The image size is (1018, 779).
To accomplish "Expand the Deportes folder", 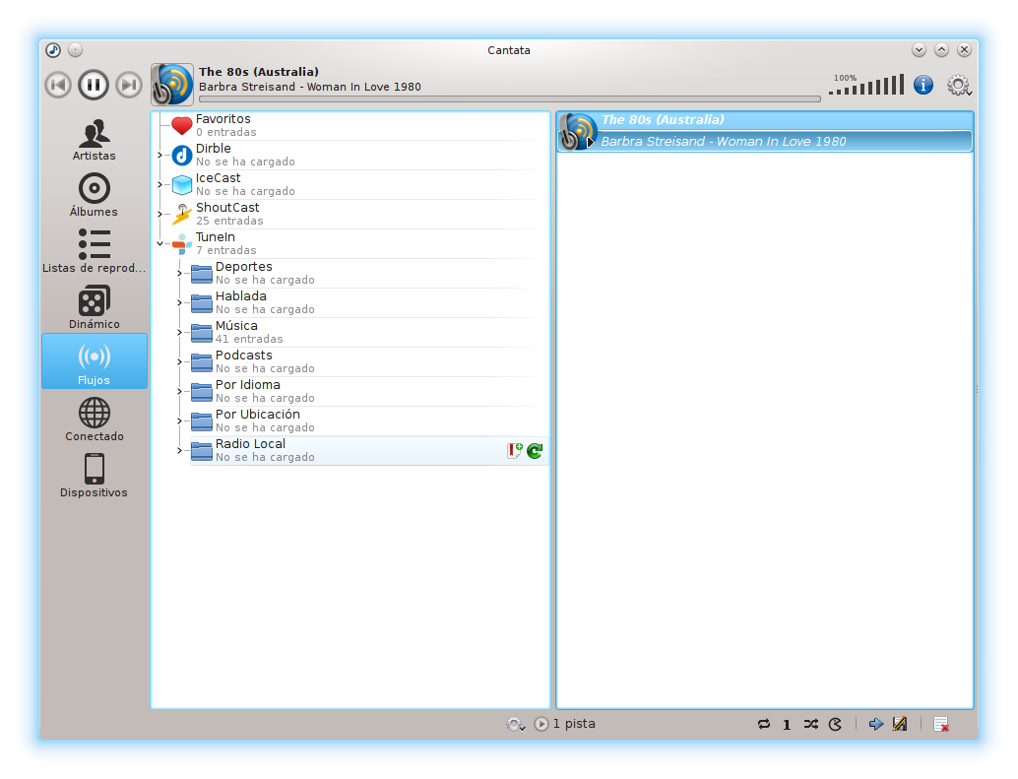I will coord(180,274).
